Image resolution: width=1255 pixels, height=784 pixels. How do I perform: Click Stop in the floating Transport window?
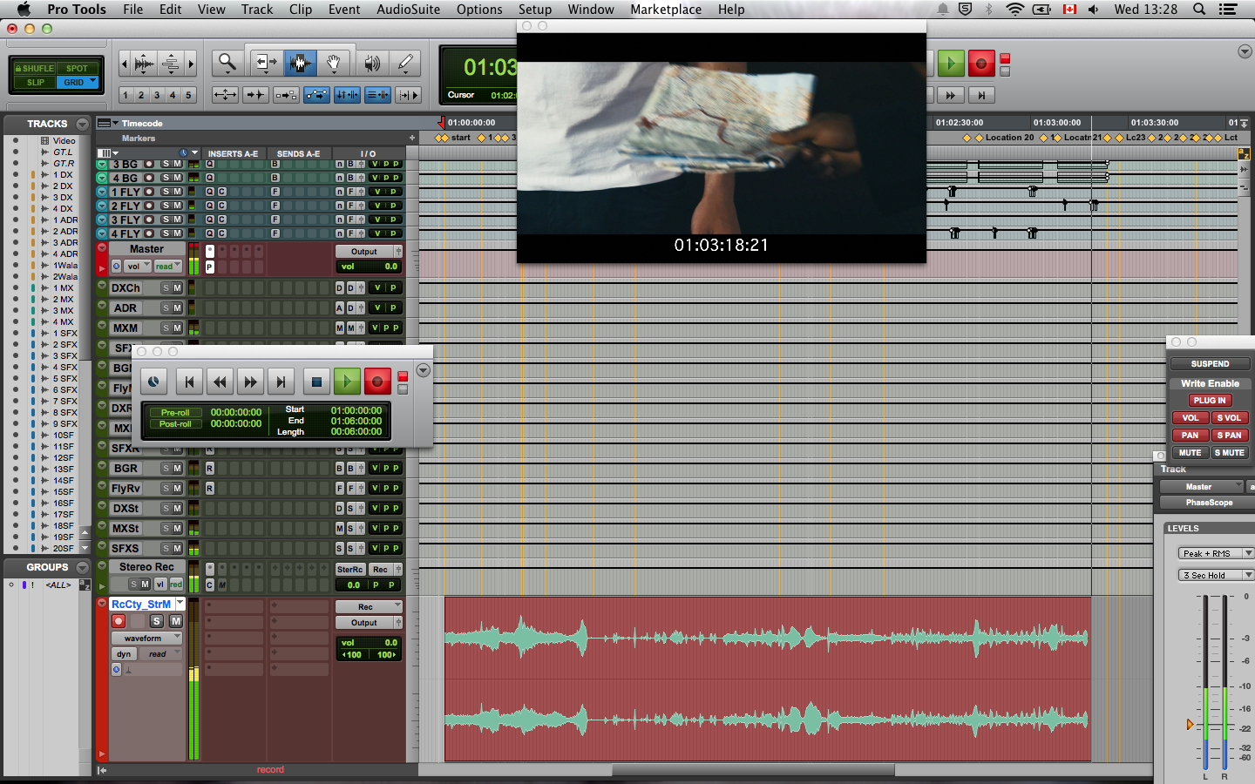[x=316, y=382]
